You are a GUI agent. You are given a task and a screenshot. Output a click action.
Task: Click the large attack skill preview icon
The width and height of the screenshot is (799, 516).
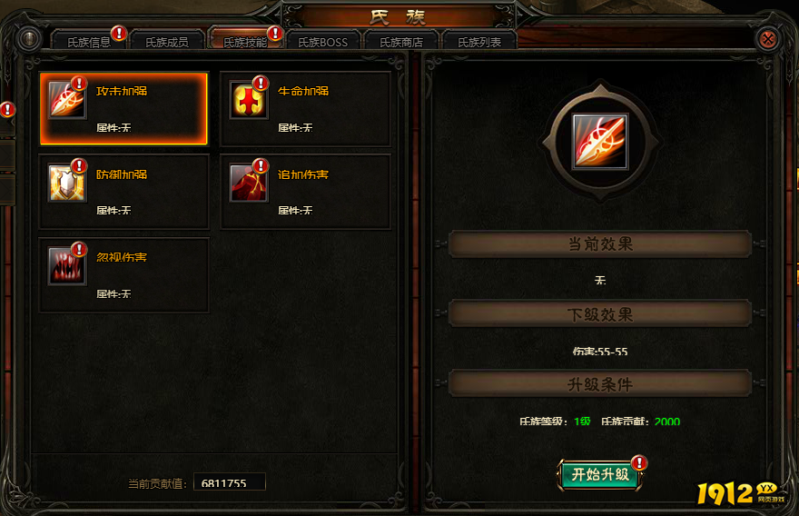(x=600, y=141)
